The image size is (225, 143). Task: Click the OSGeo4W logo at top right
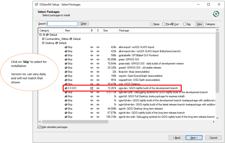[216, 14]
